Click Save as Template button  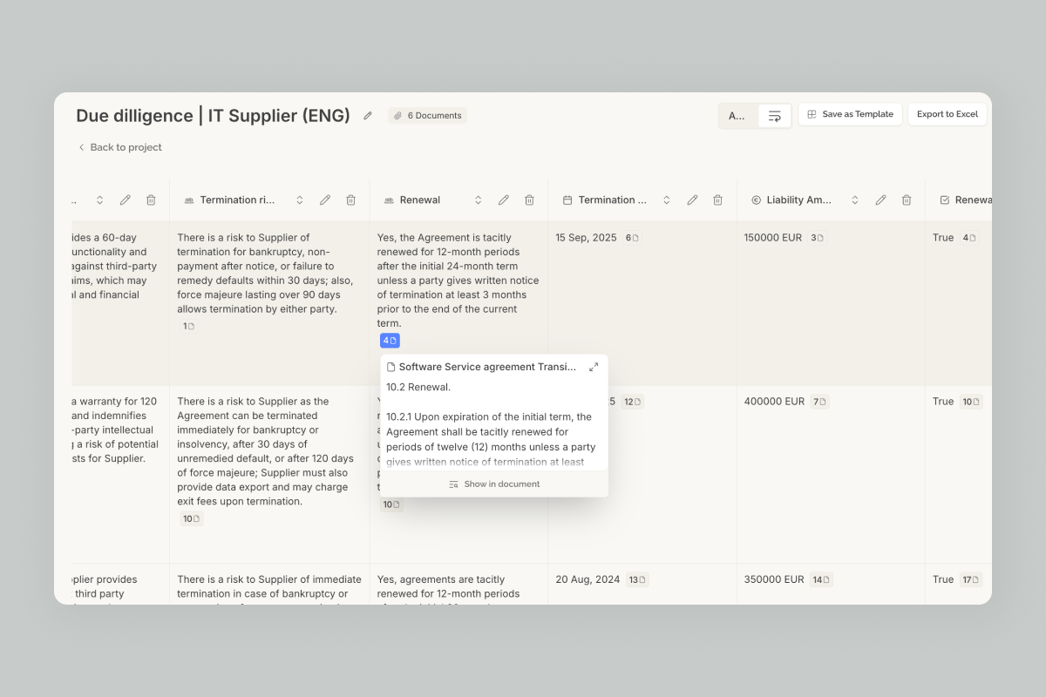pyautogui.click(x=850, y=114)
